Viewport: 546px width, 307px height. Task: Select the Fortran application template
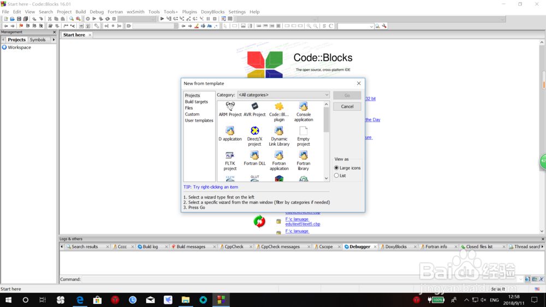tap(279, 161)
